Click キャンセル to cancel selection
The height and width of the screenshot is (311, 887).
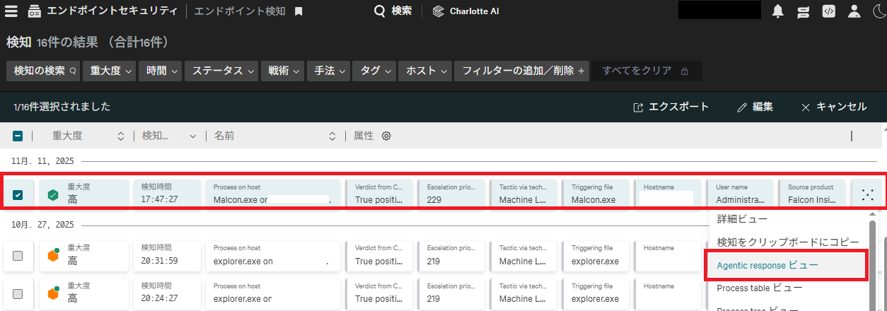[x=834, y=107]
